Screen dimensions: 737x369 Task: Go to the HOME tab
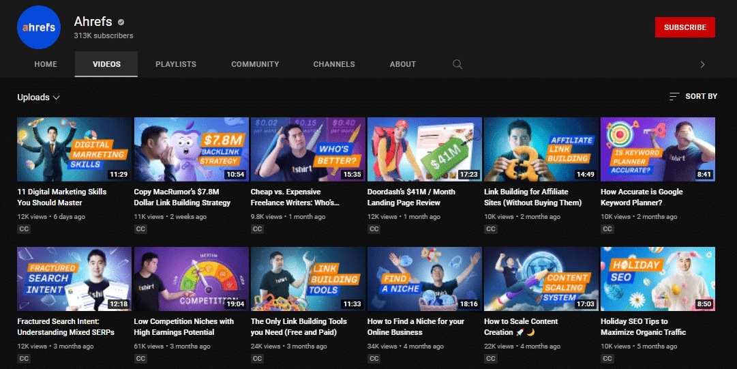46,64
